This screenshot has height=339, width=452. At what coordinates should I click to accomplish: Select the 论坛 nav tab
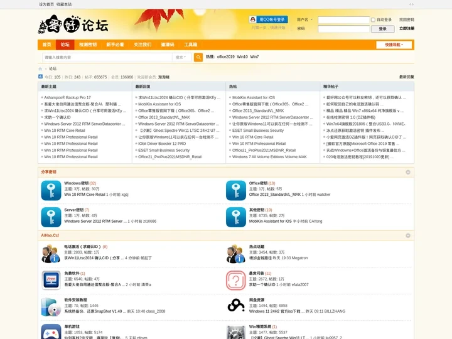[x=65, y=45]
